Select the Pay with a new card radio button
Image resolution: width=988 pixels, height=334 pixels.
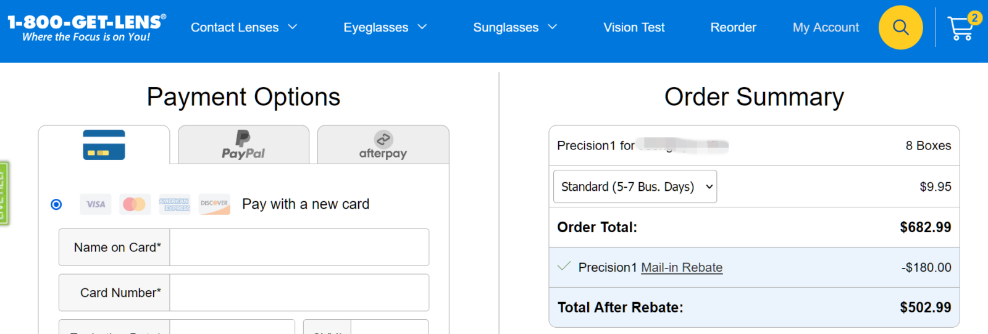56,204
